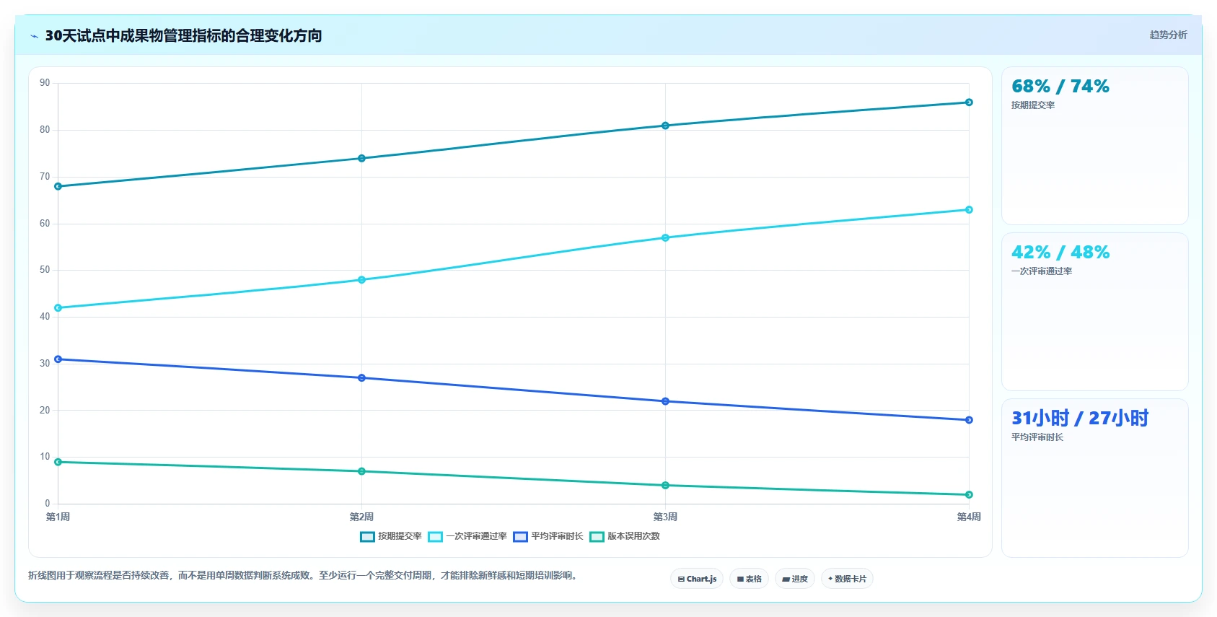
Task: Toggle the 版本误用次数 legend series
Action: click(x=625, y=536)
